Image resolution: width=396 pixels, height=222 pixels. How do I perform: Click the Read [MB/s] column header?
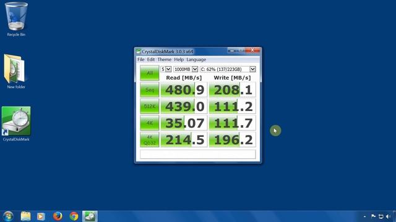pos(184,78)
